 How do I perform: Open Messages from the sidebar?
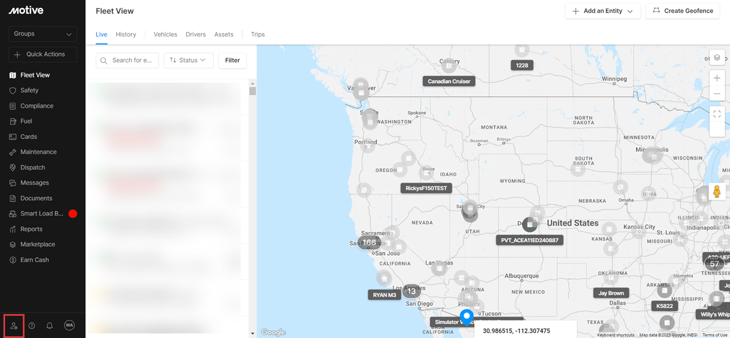[34, 182]
